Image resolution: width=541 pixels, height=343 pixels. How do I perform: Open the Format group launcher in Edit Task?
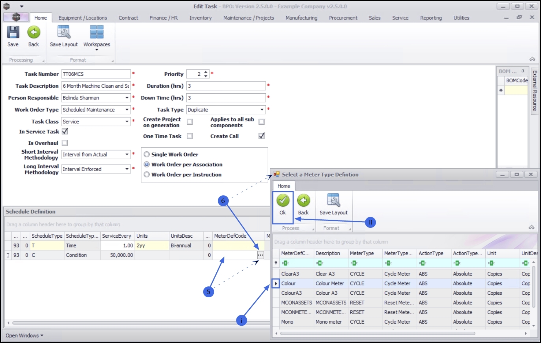pos(112,61)
